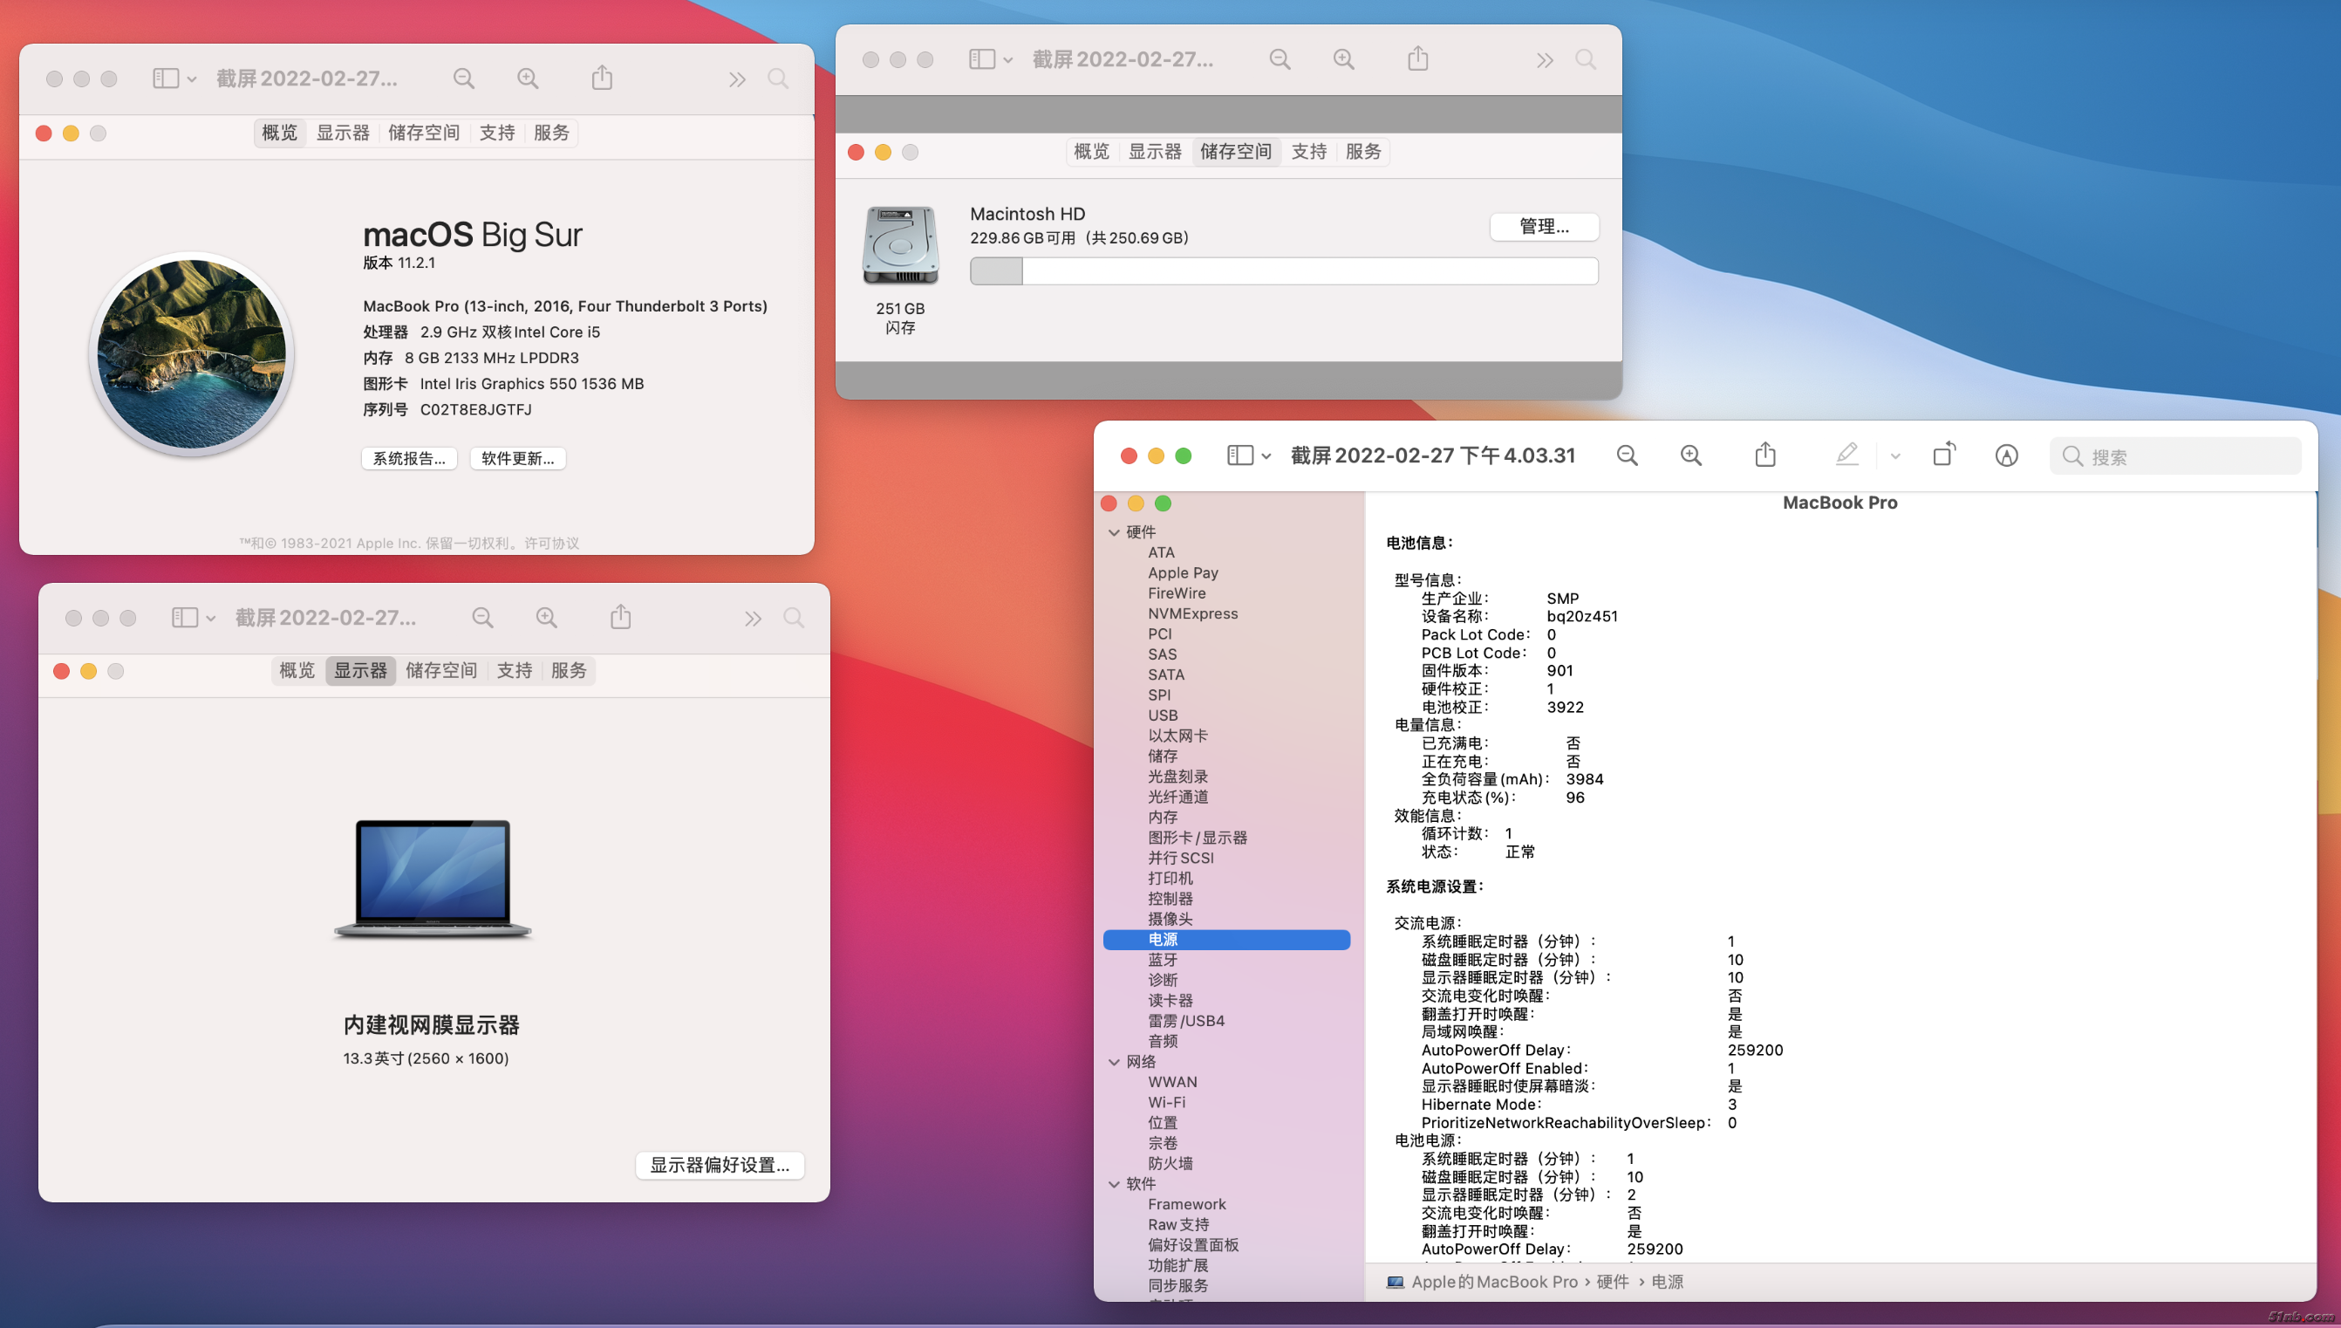Collapse the 网络 section in sidebar

coord(1114,1062)
